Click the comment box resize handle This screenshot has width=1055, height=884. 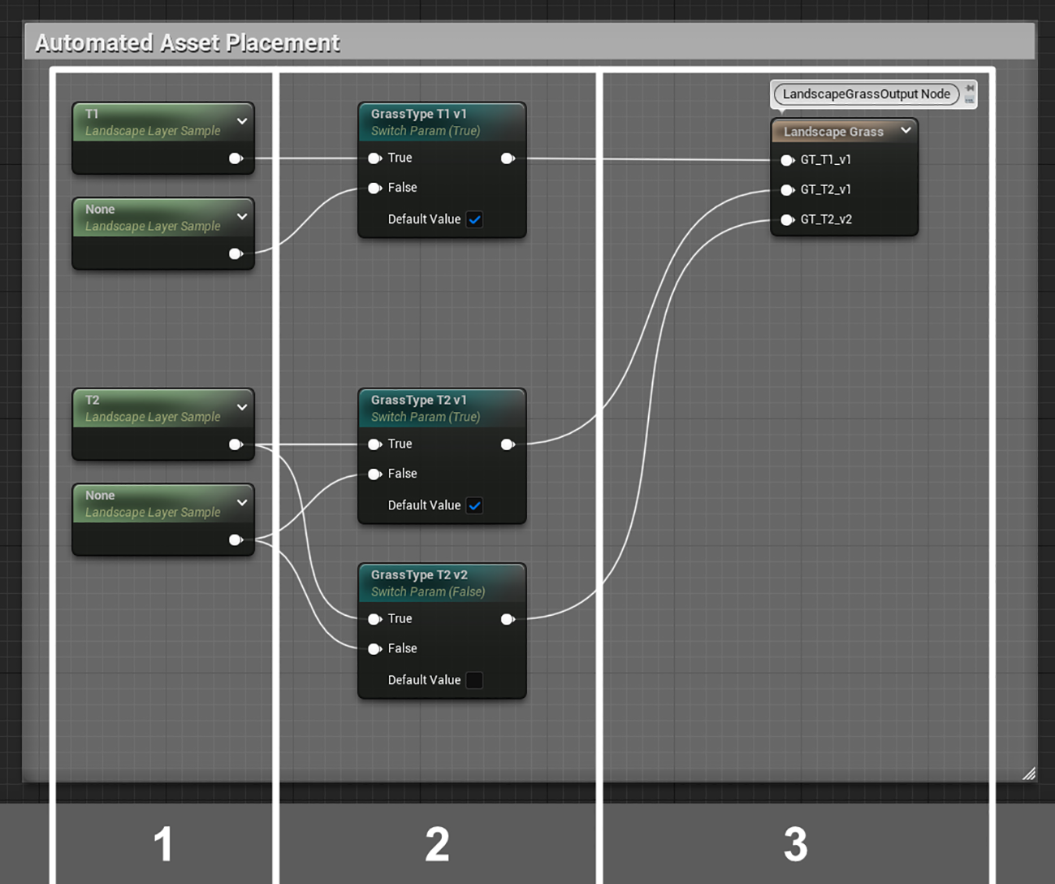point(1028,773)
